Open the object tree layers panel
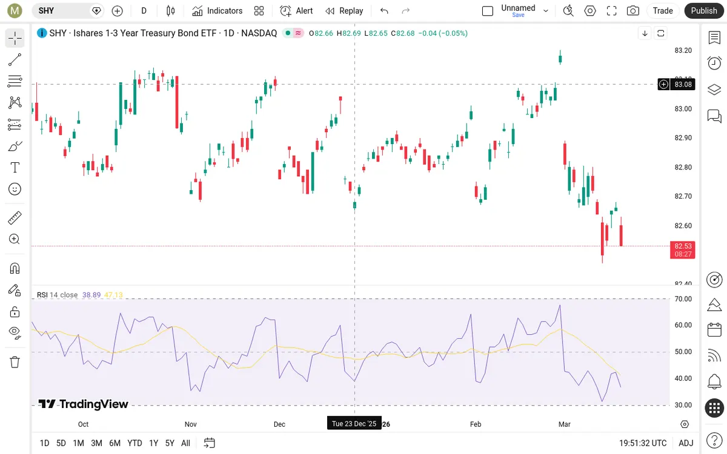Viewport: 727px width, 454px height. click(x=714, y=90)
